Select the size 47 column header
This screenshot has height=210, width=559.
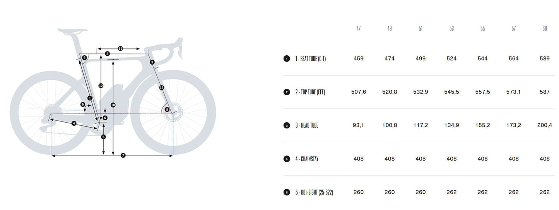(359, 29)
